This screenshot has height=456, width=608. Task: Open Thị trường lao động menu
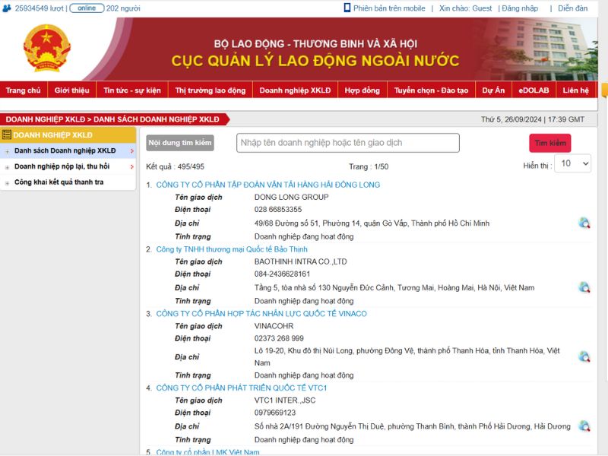click(211, 90)
